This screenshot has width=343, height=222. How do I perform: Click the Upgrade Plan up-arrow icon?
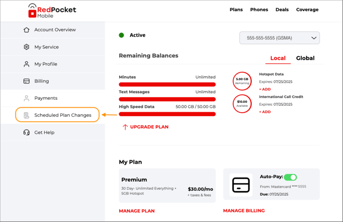point(125,127)
